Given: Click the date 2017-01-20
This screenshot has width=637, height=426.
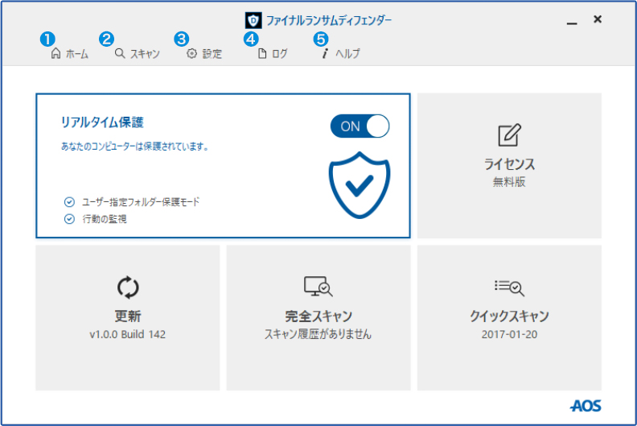Looking at the screenshot, I should click(x=509, y=334).
